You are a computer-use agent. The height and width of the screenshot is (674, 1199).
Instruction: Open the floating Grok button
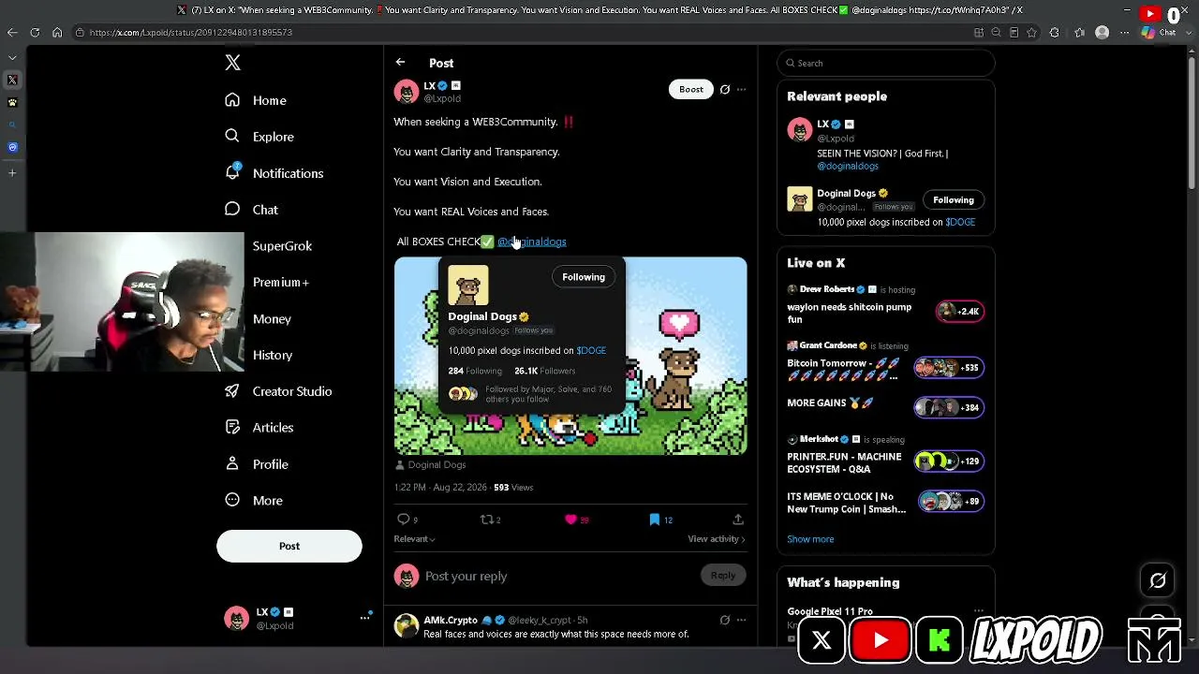point(1158,580)
